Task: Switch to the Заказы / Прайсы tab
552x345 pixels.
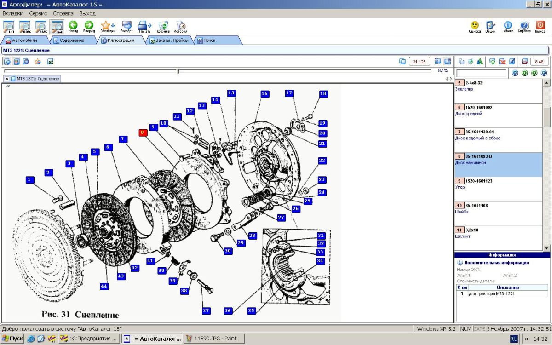Action: pyautogui.click(x=169, y=40)
